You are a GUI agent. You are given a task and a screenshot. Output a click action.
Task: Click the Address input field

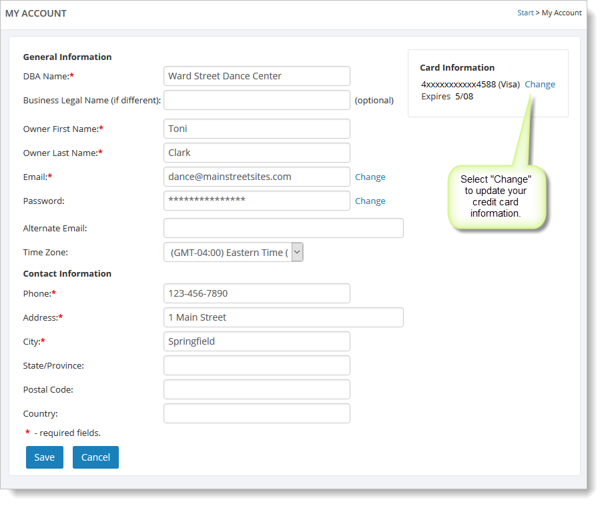[283, 317]
